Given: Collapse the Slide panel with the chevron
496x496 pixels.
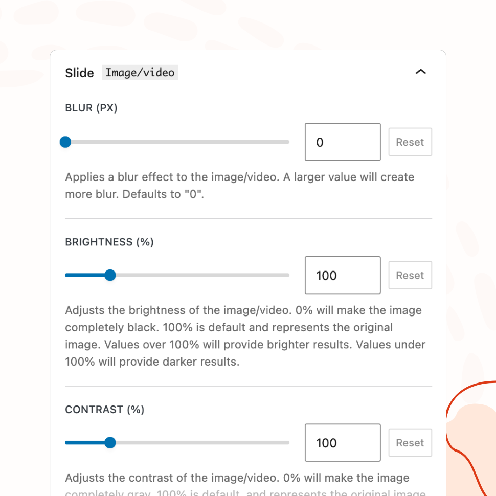Looking at the screenshot, I should coord(420,72).
